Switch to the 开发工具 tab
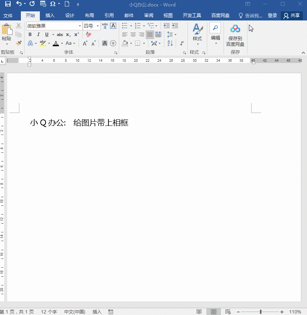 coord(192,16)
